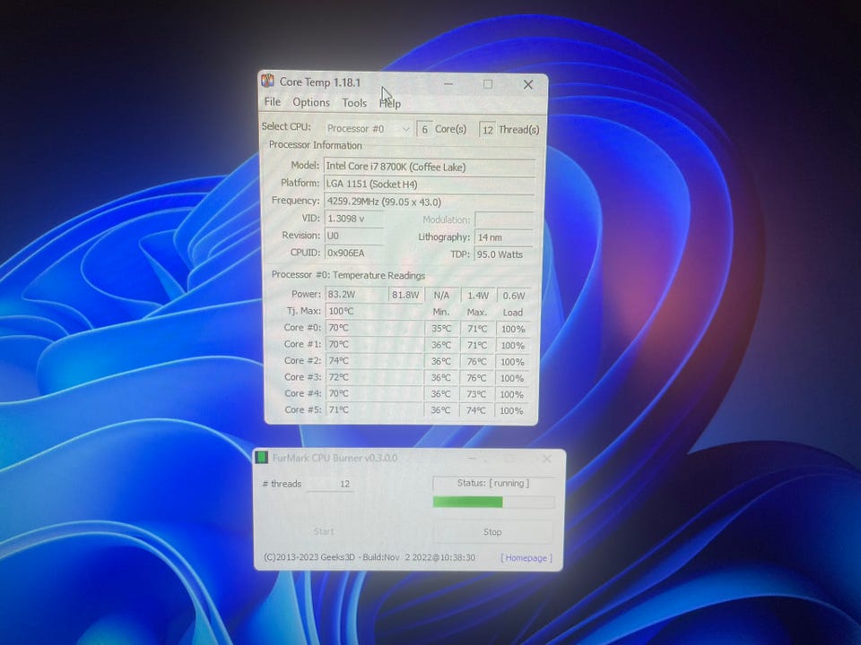Click Core #3 current temperature 72°C
The height and width of the screenshot is (645, 861).
click(373, 377)
